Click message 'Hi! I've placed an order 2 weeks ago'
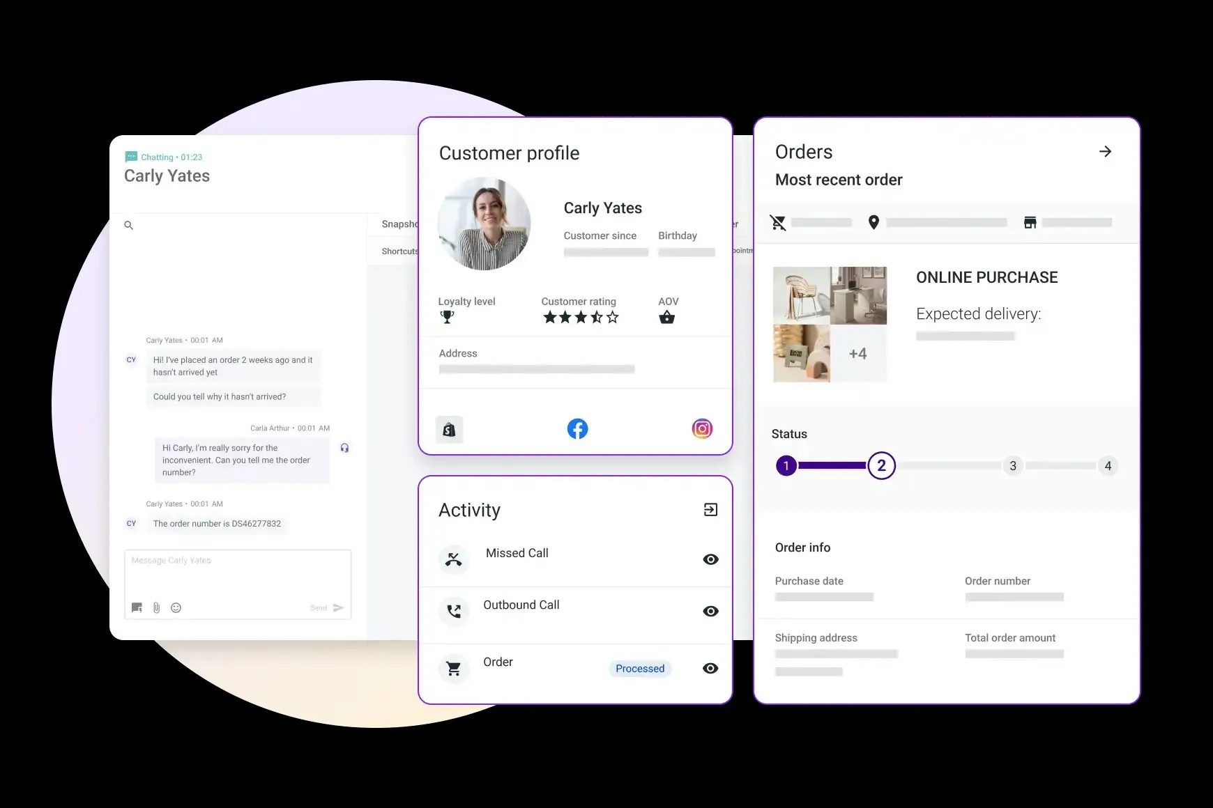1213x808 pixels. pyautogui.click(x=233, y=366)
